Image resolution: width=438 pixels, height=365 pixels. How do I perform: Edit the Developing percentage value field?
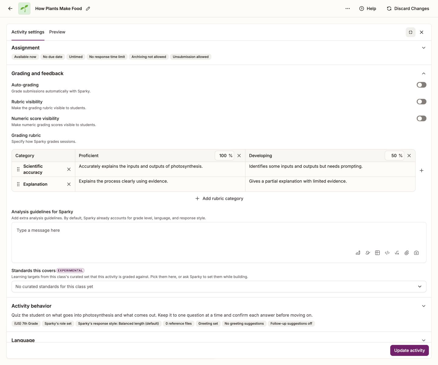395,155
